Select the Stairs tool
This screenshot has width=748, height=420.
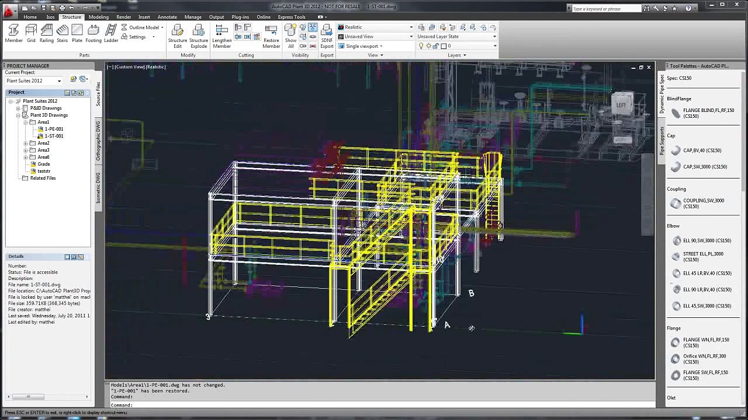[x=62, y=34]
